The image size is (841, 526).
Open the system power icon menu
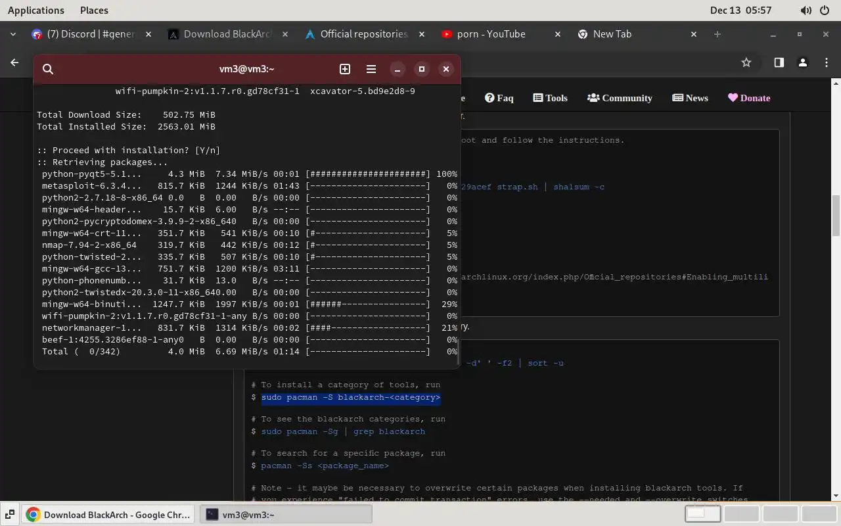coord(826,11)
